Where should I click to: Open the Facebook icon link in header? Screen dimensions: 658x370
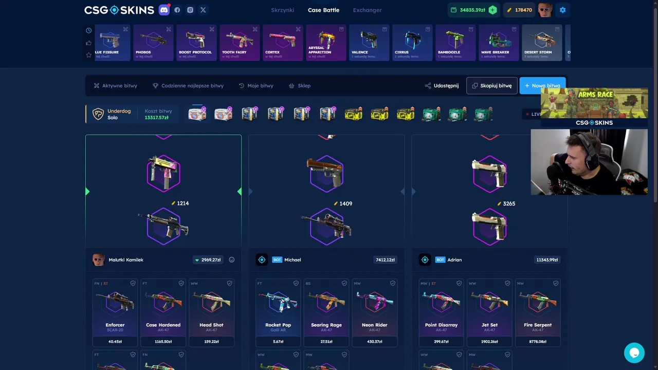click(x=177, y=10)
